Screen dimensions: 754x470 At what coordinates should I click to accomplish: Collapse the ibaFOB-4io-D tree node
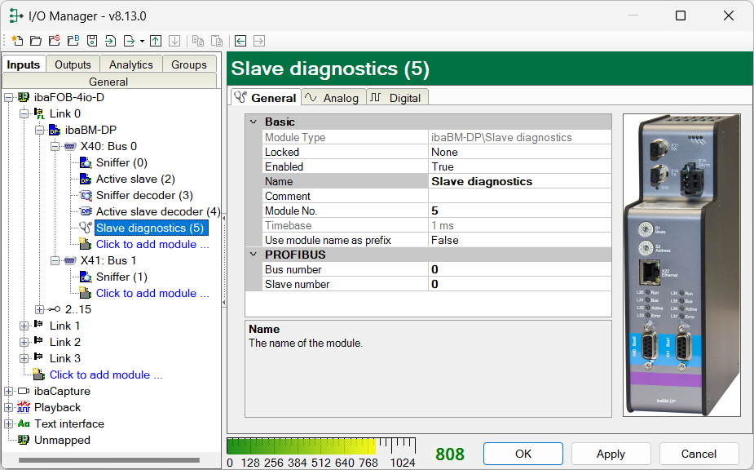click(x=9, y=98)
